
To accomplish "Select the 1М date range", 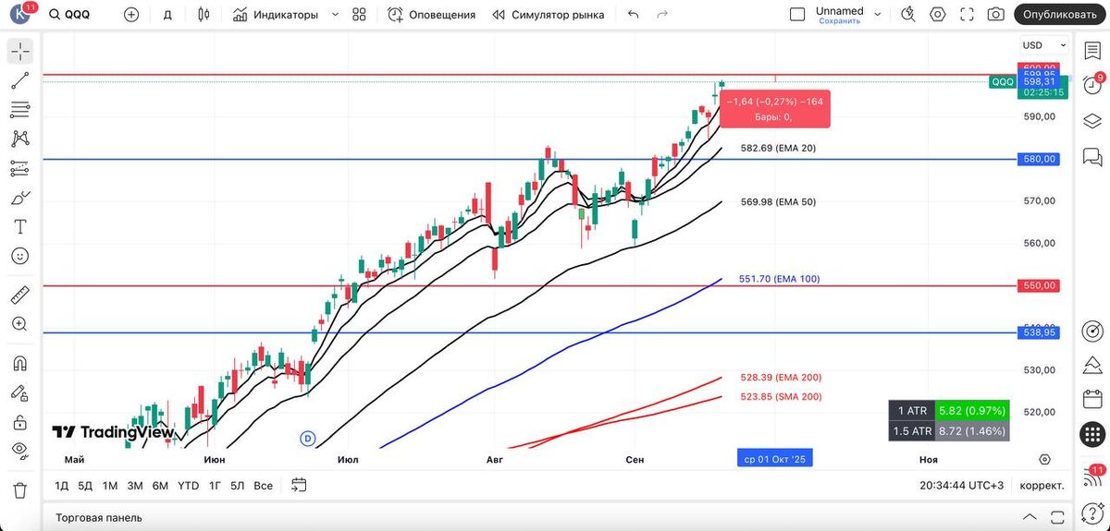I will click(110, 485).
